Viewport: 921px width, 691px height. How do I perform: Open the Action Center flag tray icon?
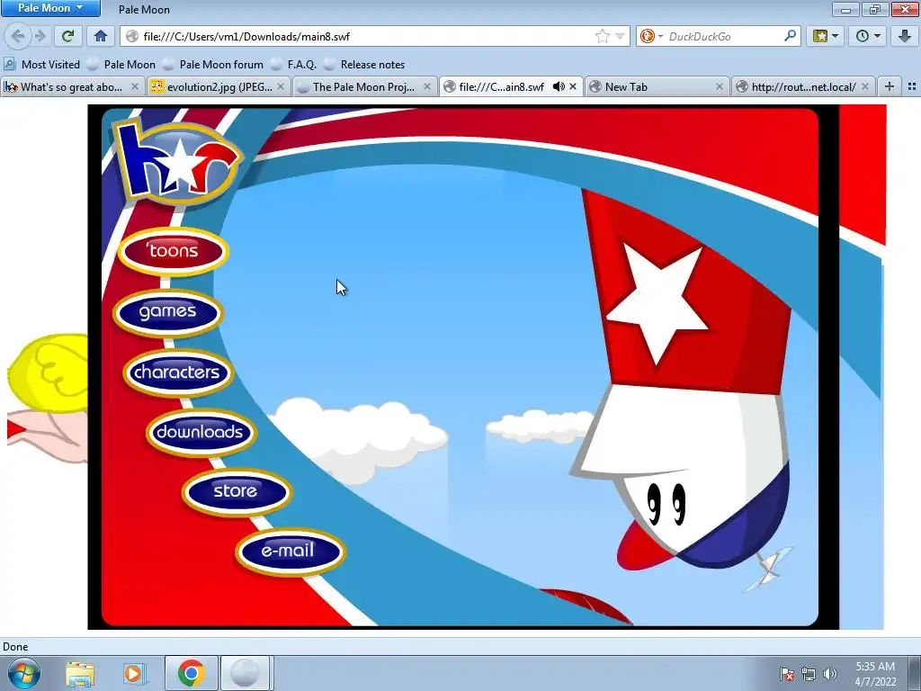pos(787,674)
